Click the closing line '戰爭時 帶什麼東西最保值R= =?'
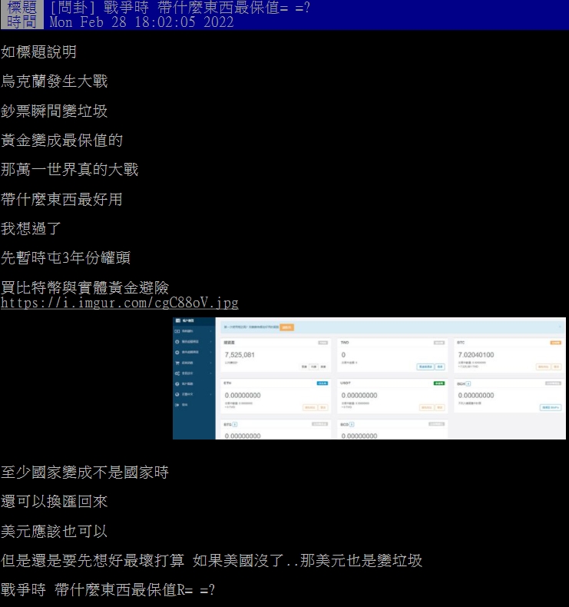This screenshot has width=569, height=607. point(108,590)
